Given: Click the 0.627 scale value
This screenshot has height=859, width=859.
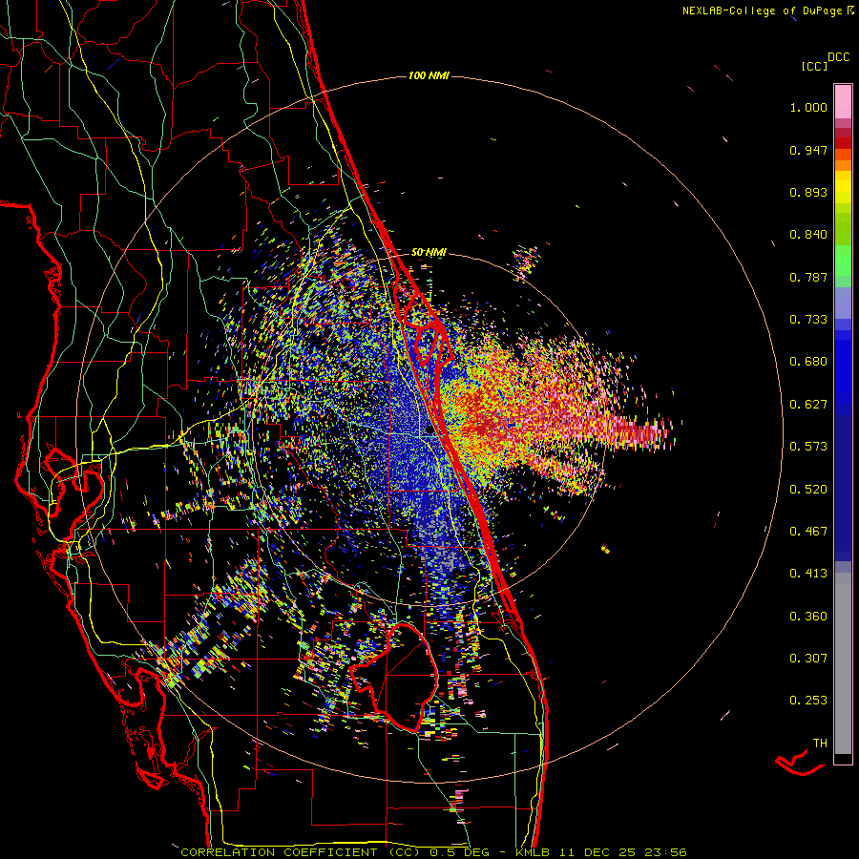Looking at the screenshot, I should pos(808,405).
